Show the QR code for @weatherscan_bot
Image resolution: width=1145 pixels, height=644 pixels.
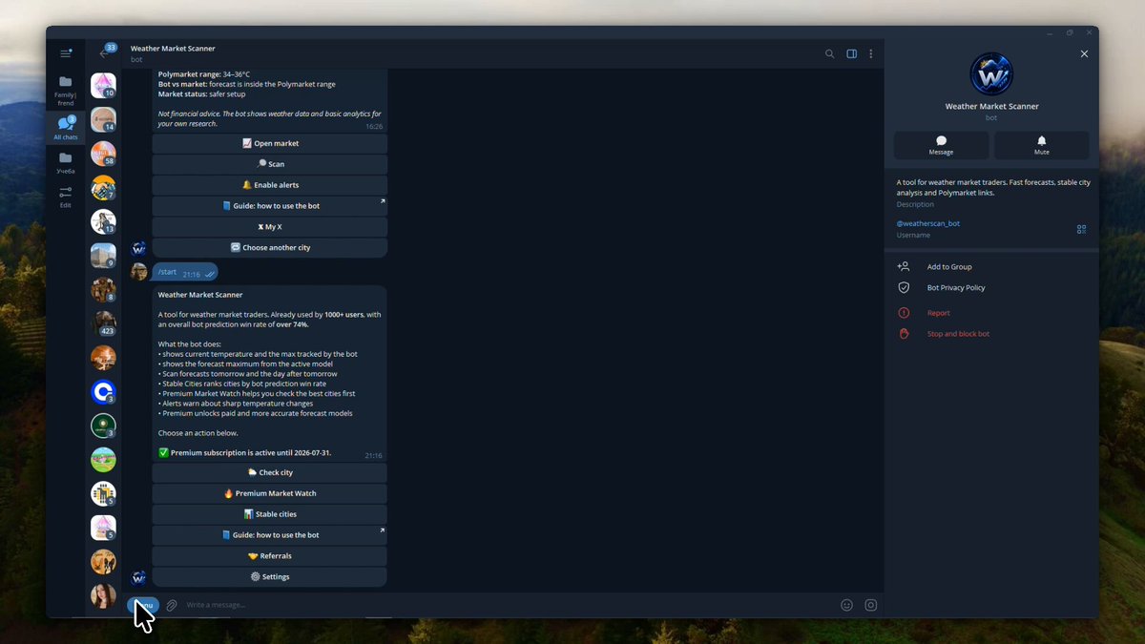1081,229
